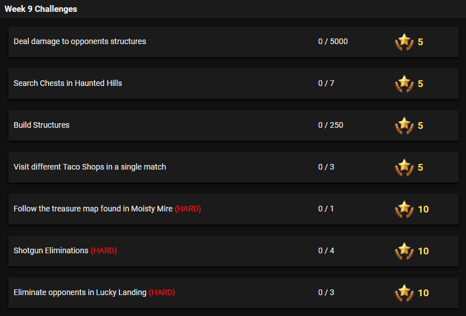Click Eliminate opponents in Lucky Landing text
466x316 pixels.
[x=80, y=292]
